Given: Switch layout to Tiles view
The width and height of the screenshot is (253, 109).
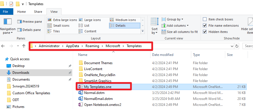Looking at the screenshot, I should point(54,31).
